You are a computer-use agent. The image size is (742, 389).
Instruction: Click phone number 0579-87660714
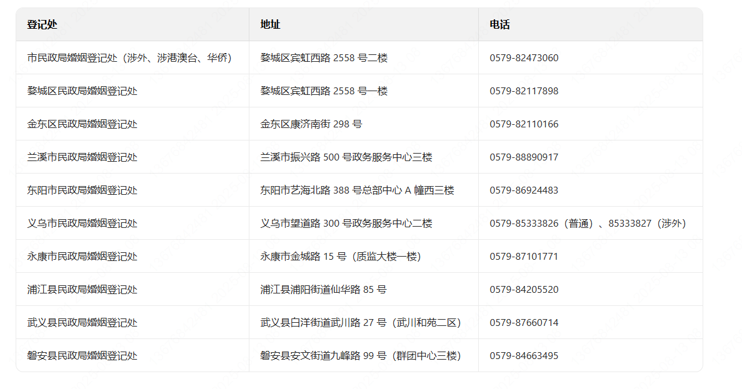(x=524, y=322)
